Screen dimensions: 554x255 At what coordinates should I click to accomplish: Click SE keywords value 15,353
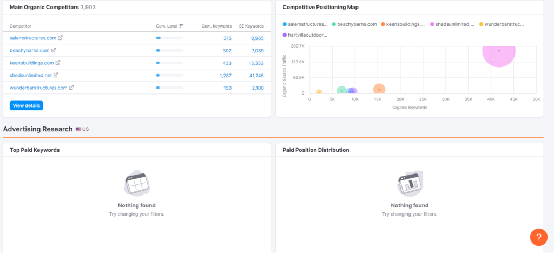(x=256, y=63)
